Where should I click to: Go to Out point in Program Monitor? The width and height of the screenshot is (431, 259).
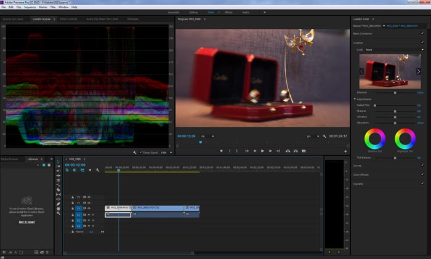coord(278,151)
